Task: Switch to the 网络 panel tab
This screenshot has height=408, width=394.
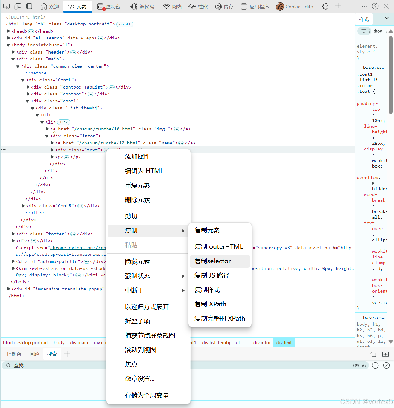Action: coord(172,6)
